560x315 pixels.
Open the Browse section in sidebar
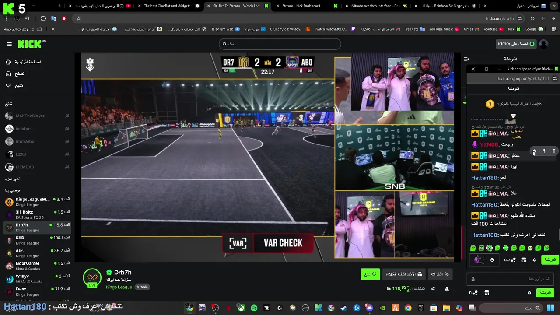[x=14, y=74]
